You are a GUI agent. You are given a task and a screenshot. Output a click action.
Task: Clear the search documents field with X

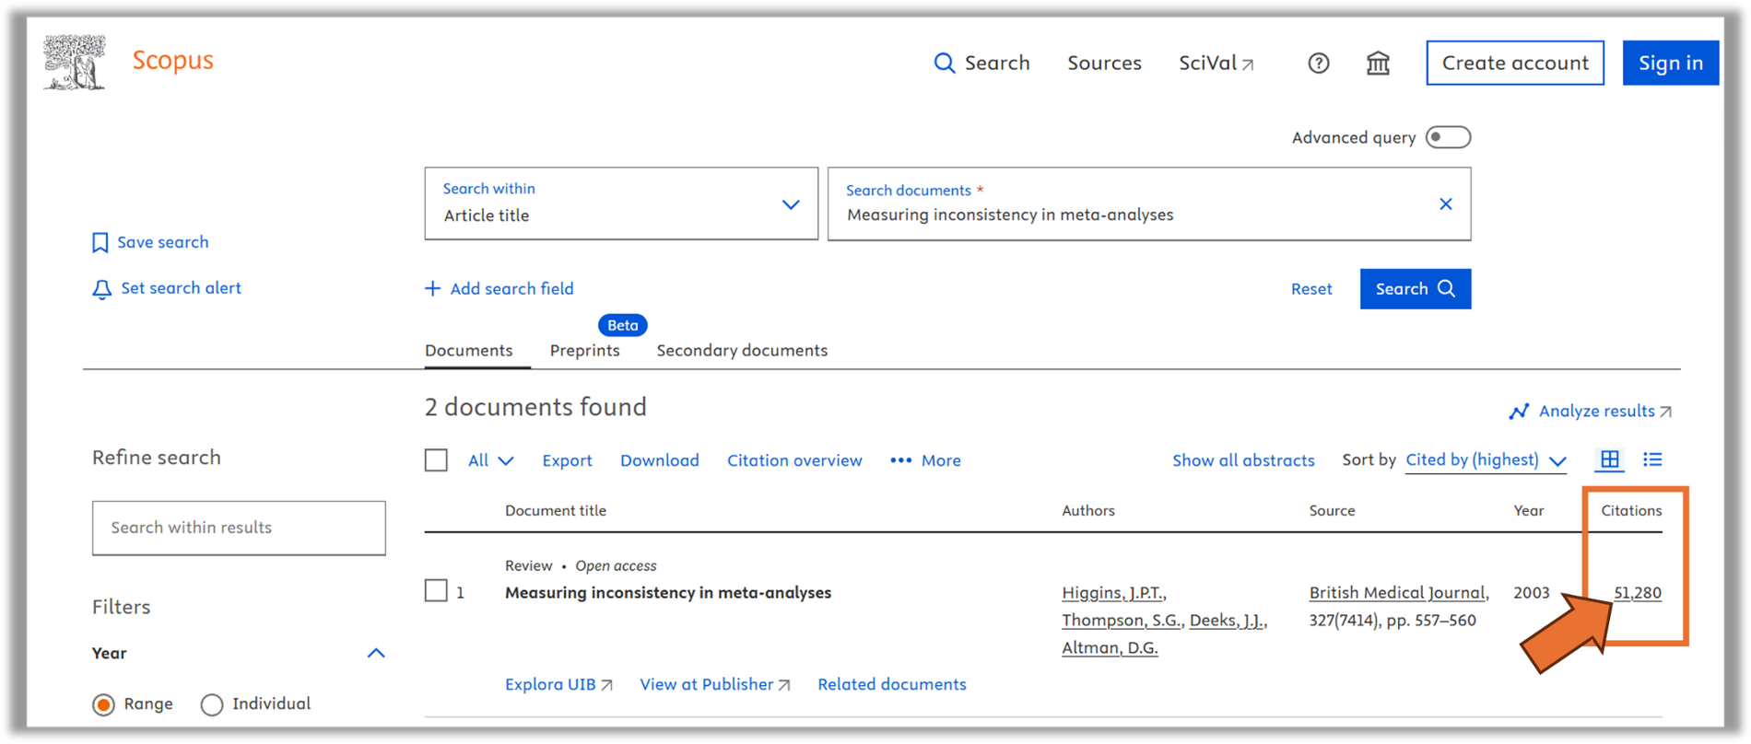click(1445, 204)
